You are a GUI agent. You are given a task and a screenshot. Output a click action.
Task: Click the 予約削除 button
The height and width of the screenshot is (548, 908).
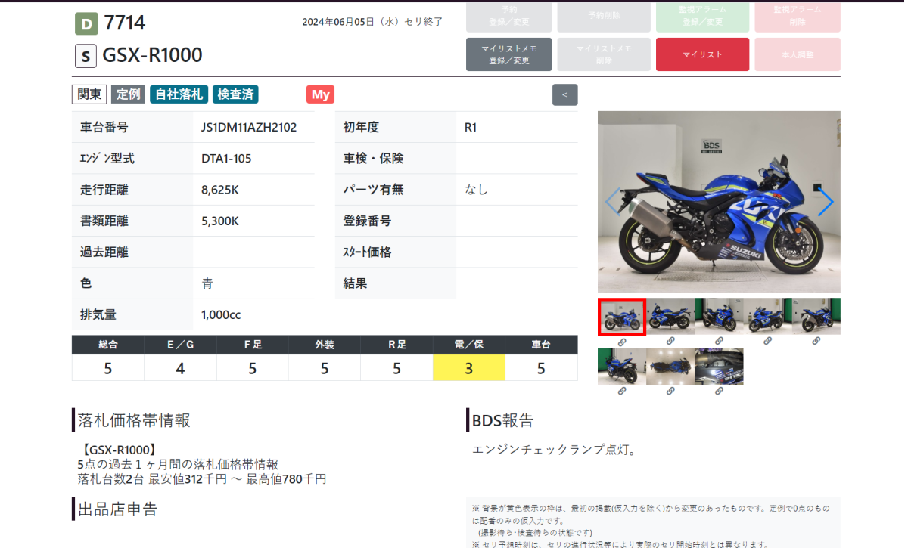tap(604, 16)
